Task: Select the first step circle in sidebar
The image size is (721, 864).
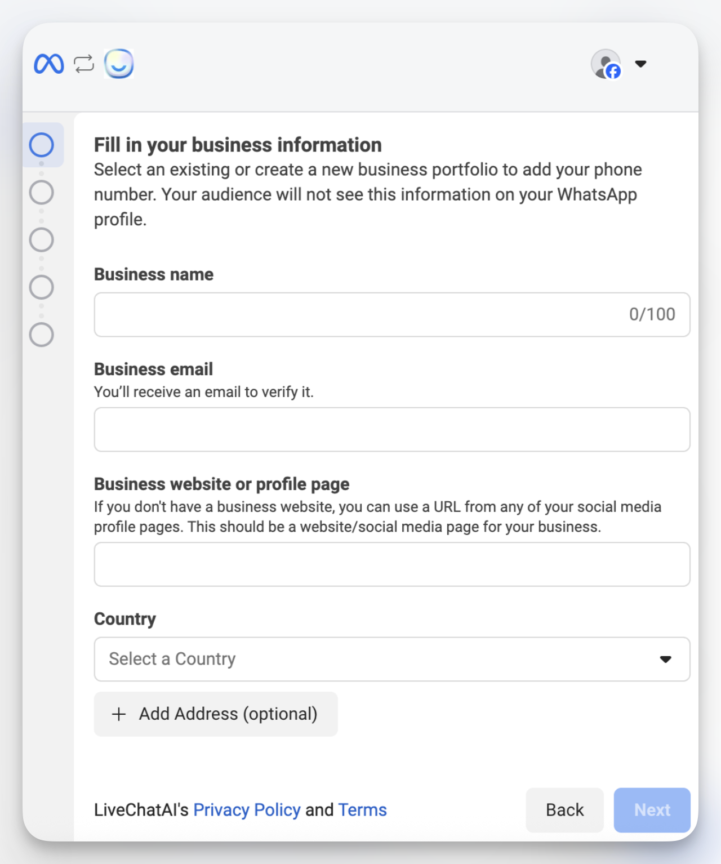Action: 42,145
